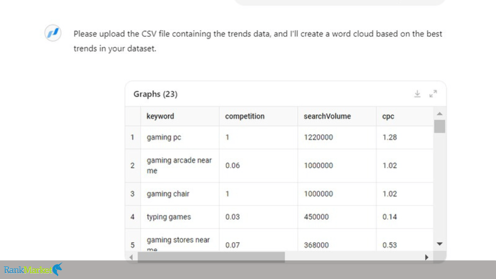Select the 'gaming pc' keyword cell

[x=180, y=137]
